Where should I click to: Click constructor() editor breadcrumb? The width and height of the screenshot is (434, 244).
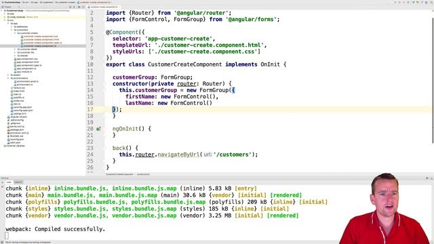(143, 175)
